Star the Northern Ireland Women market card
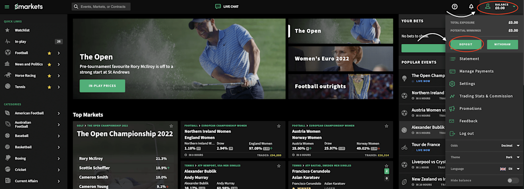This screenshot has height=189, width=524. pyautogui.click(x=279, y=126)
